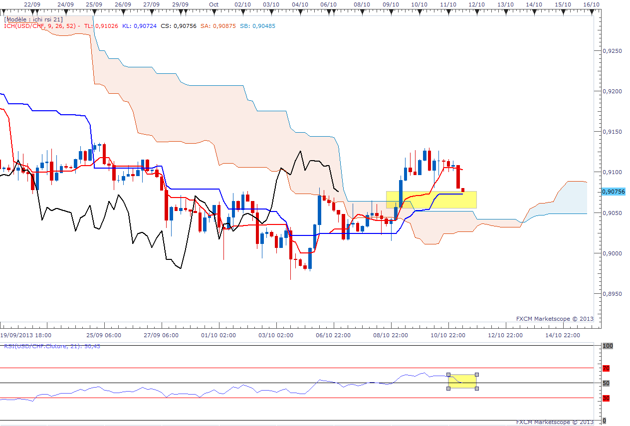Click the triangle marker under 10/10 on top axis
The width and height of the screenshot is (630, 426).
pos(419,13)
